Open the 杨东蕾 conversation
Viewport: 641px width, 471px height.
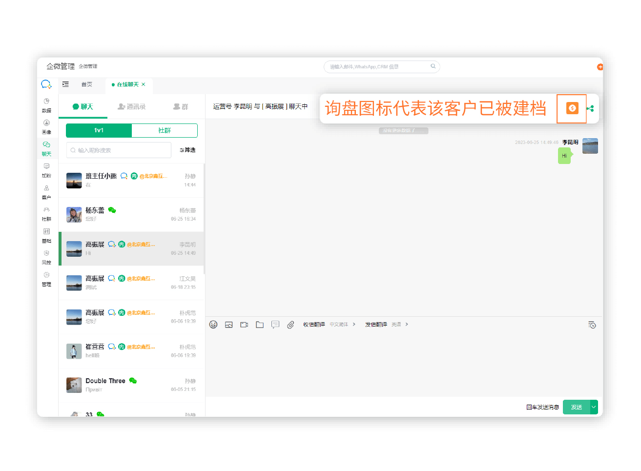point(131,215)
